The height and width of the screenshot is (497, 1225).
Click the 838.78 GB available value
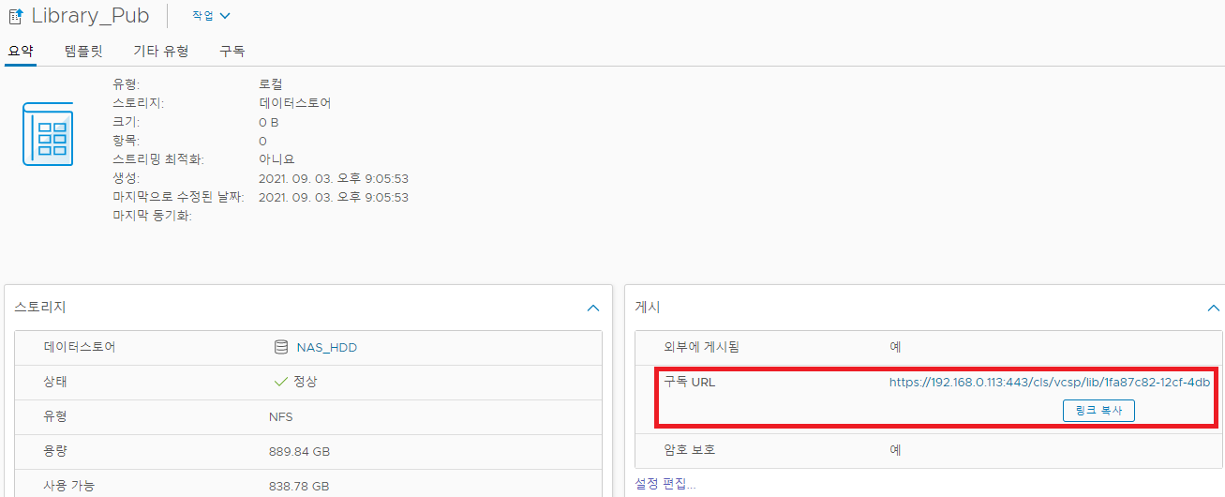(299, 486)
